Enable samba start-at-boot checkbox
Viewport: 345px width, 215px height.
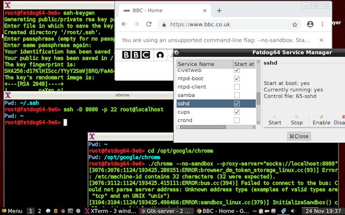coord(237,95)
